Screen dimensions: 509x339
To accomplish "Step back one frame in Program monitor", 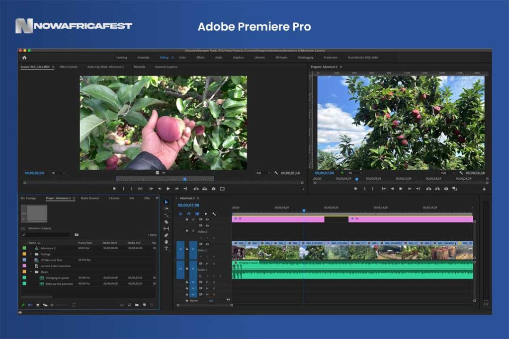I will point(392,189).
